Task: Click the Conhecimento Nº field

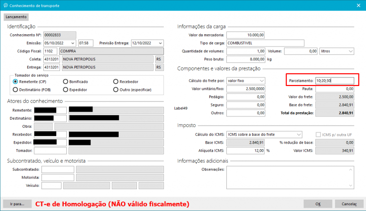Action: click(60, 35)
